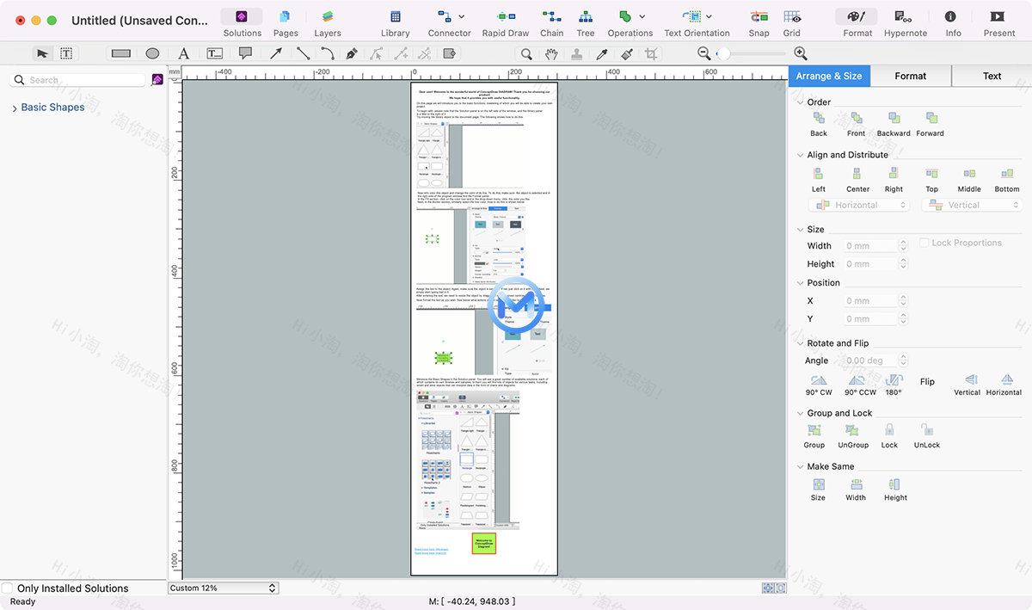The height and width of the screenshot is (610, 1032).
Task: Enable Lock Proportions in the Size section
Action: coord(925,243)
